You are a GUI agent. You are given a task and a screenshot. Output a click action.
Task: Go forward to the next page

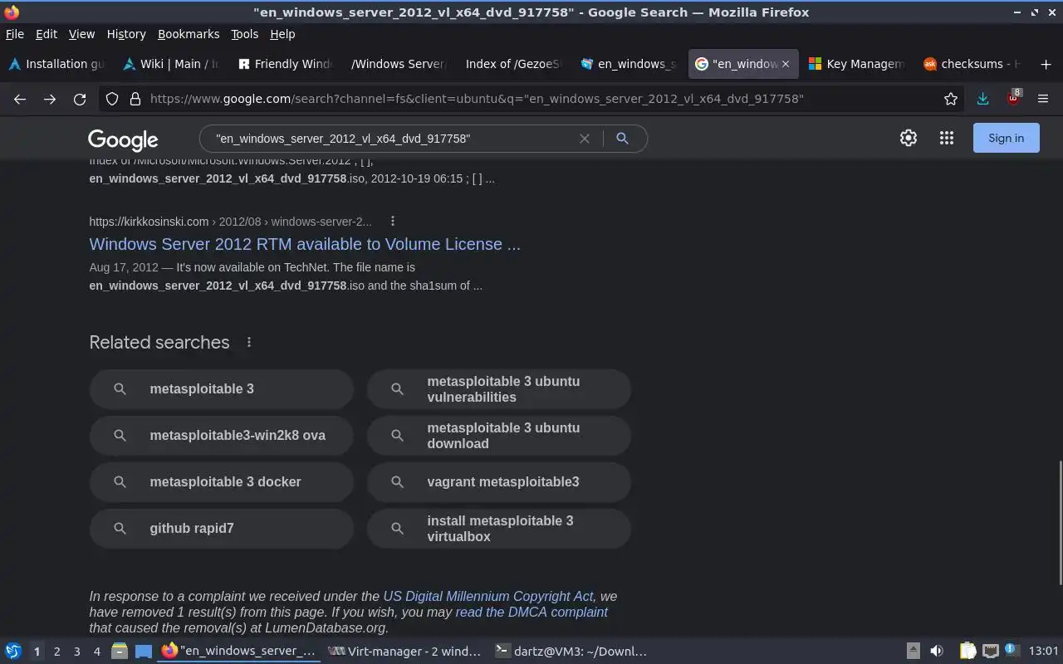50,99
